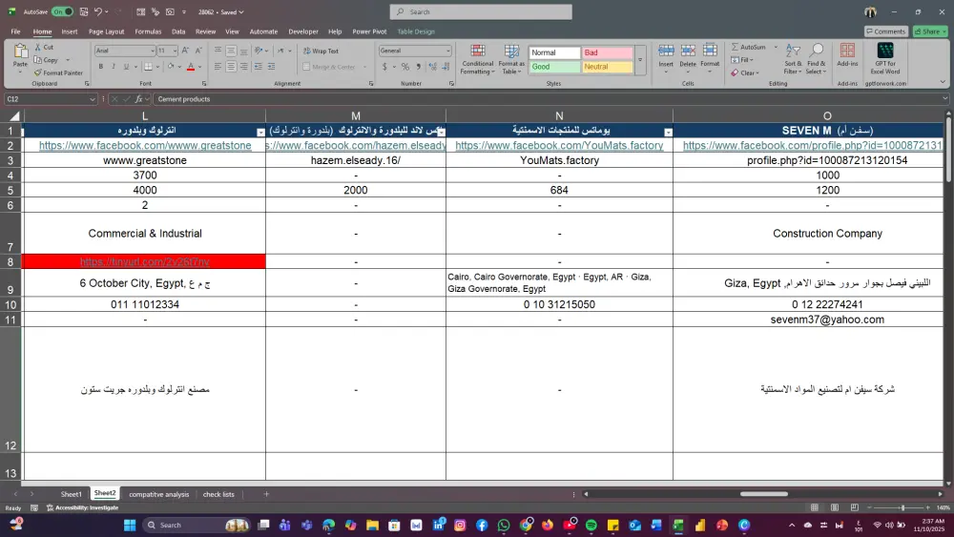Image resolution: width=954 pixels, height=537 pixels.
Task: Open Sort & Filter options
Action: pos(793,59)
